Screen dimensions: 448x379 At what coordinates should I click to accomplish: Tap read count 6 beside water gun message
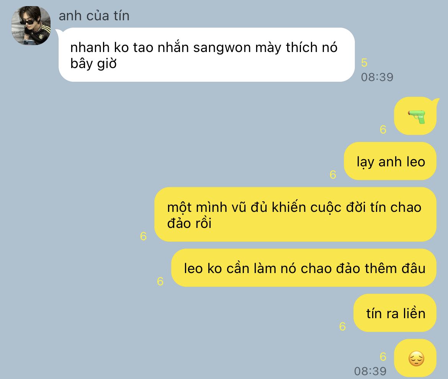pos(383,130)
